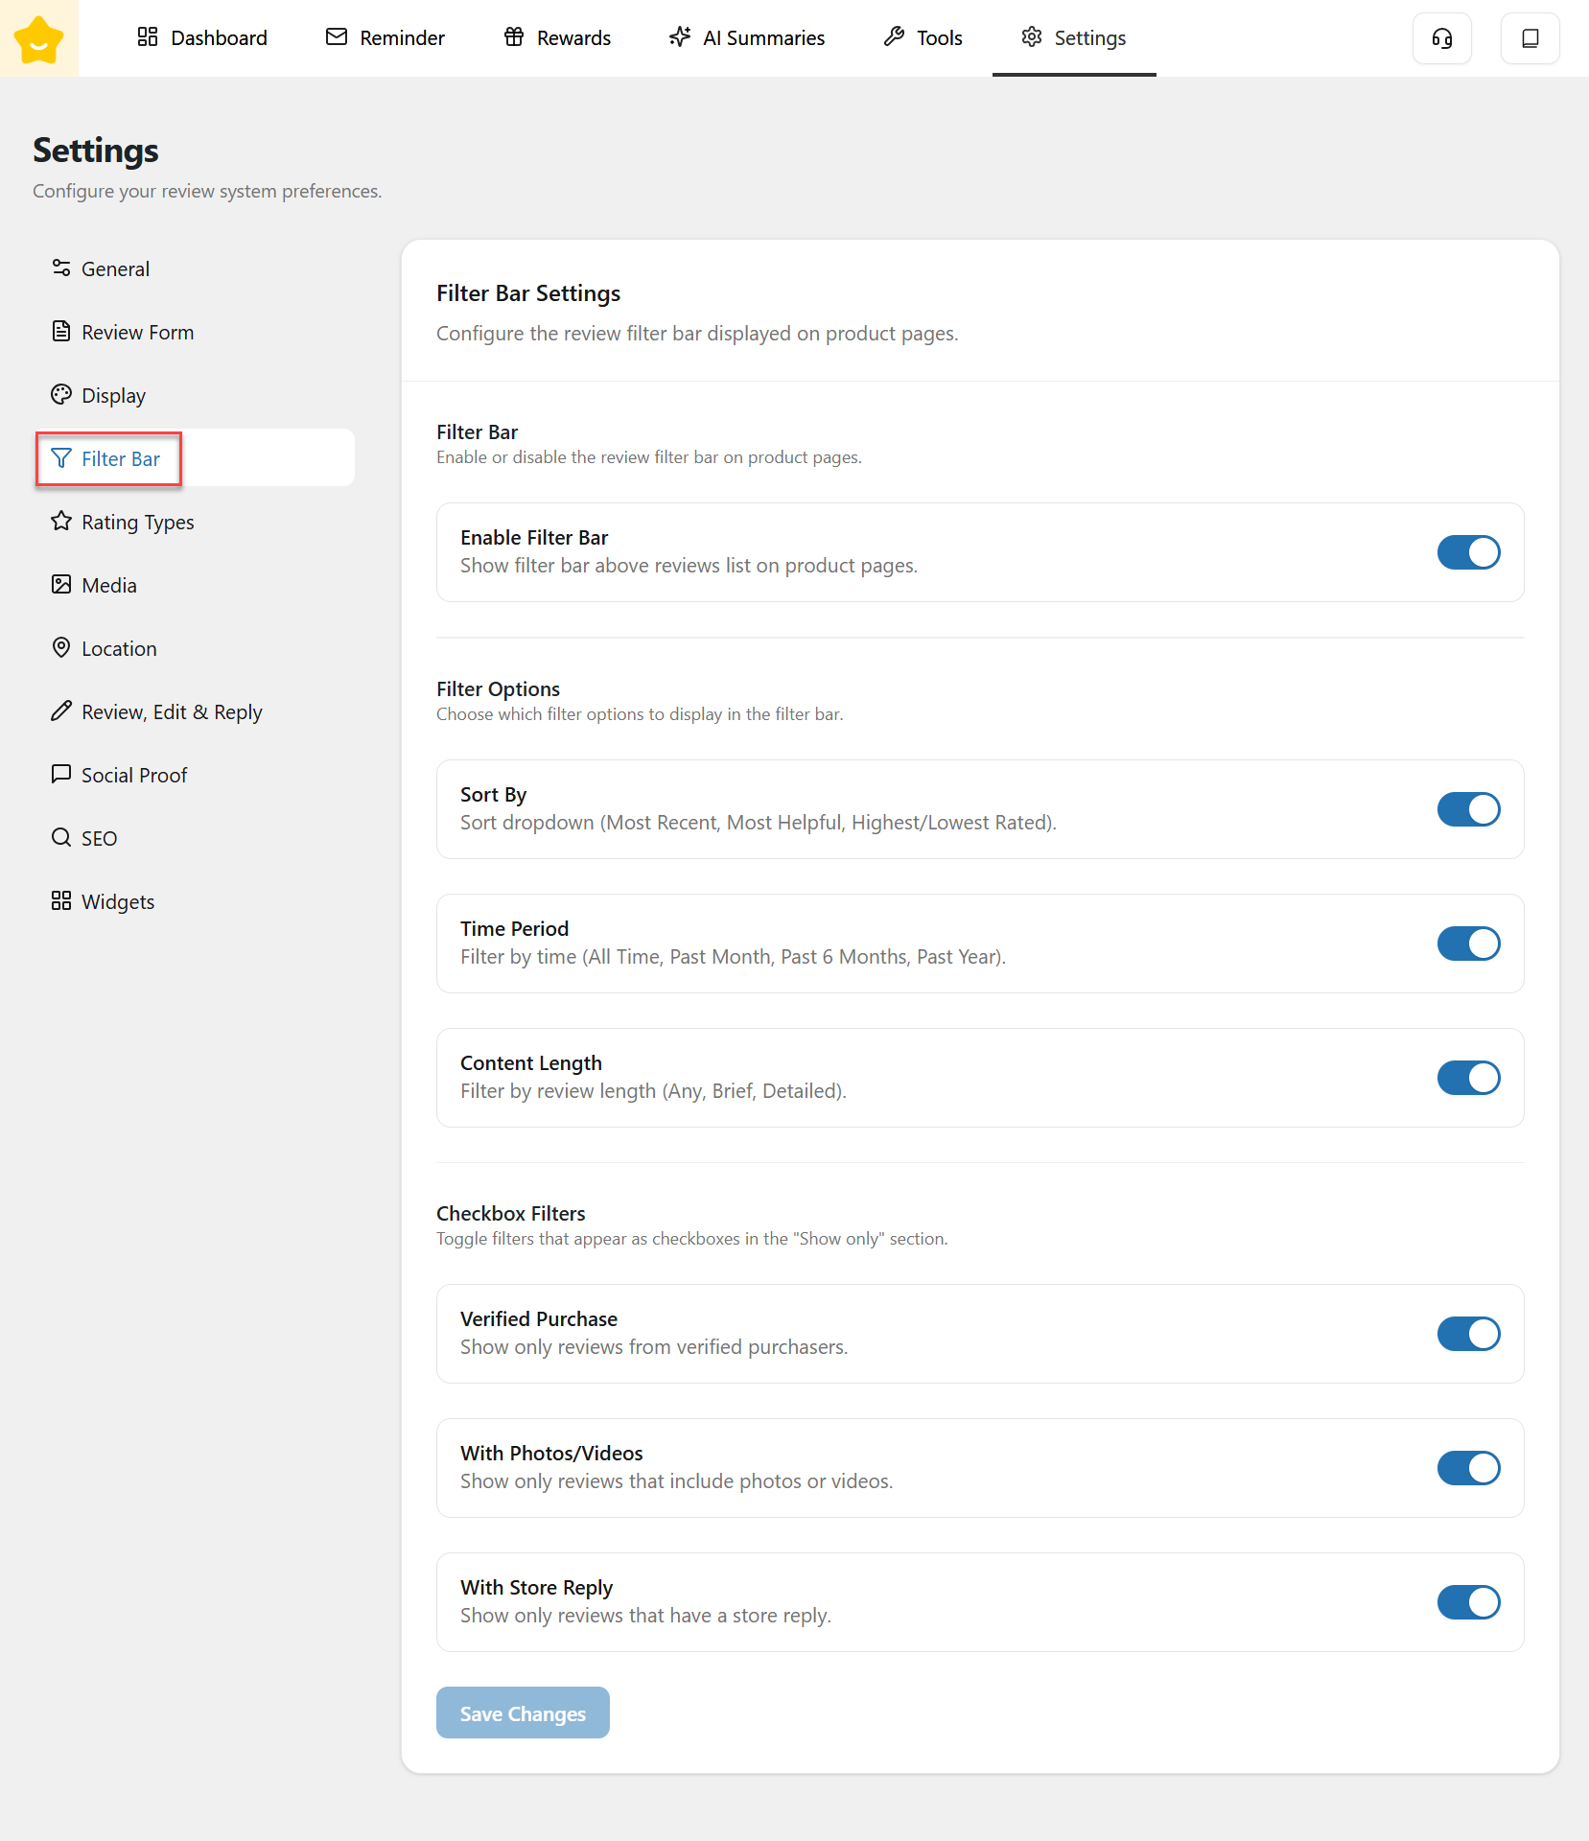Click the star icon for Rating Types

coord(61,522)
